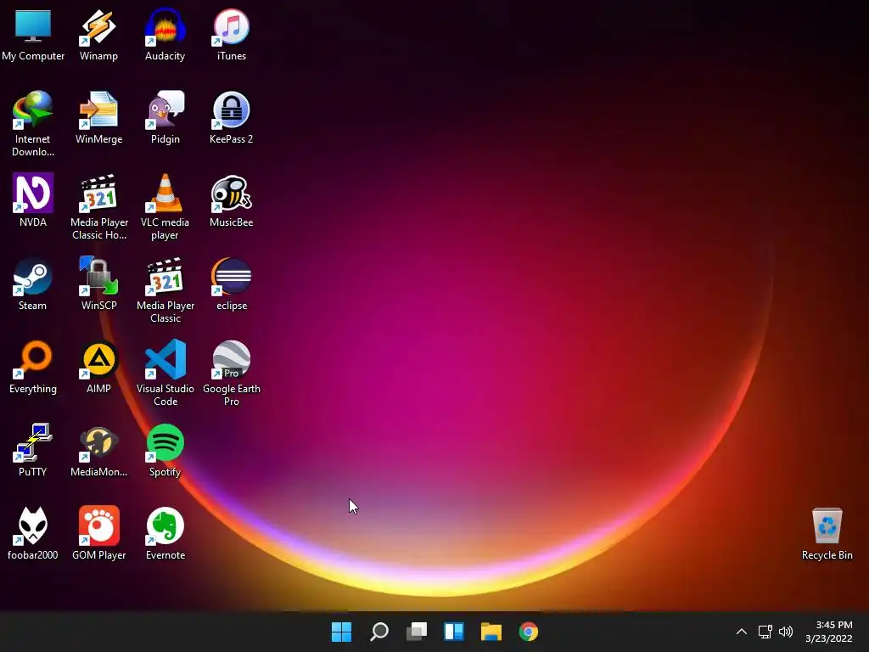Open taskbar Search
The width and height of the screenshot is (869, 652).
click(x=379, y=632)
